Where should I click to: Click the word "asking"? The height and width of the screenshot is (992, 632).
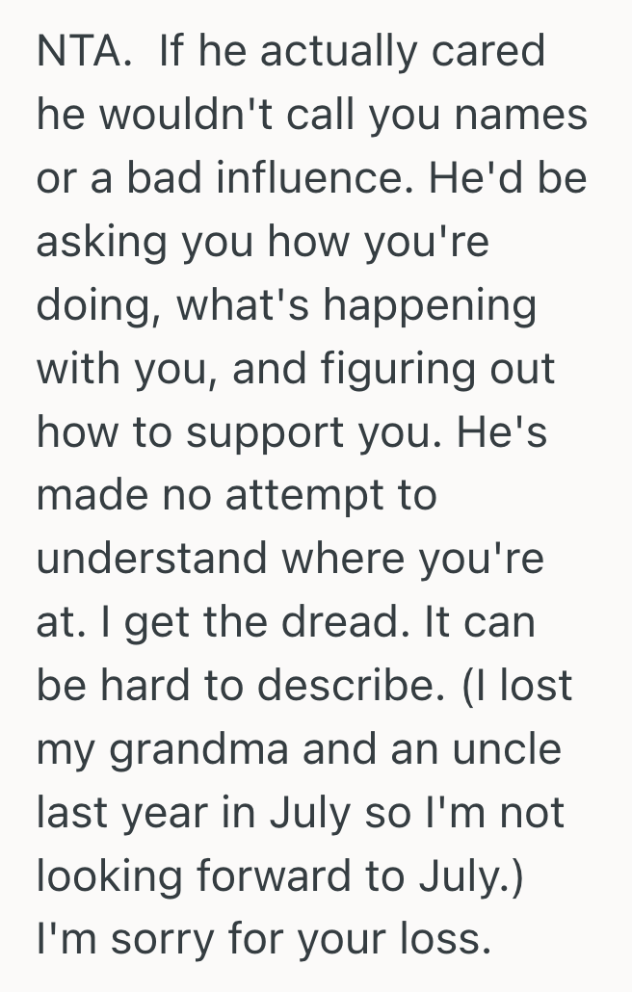(x=99, y=243)
